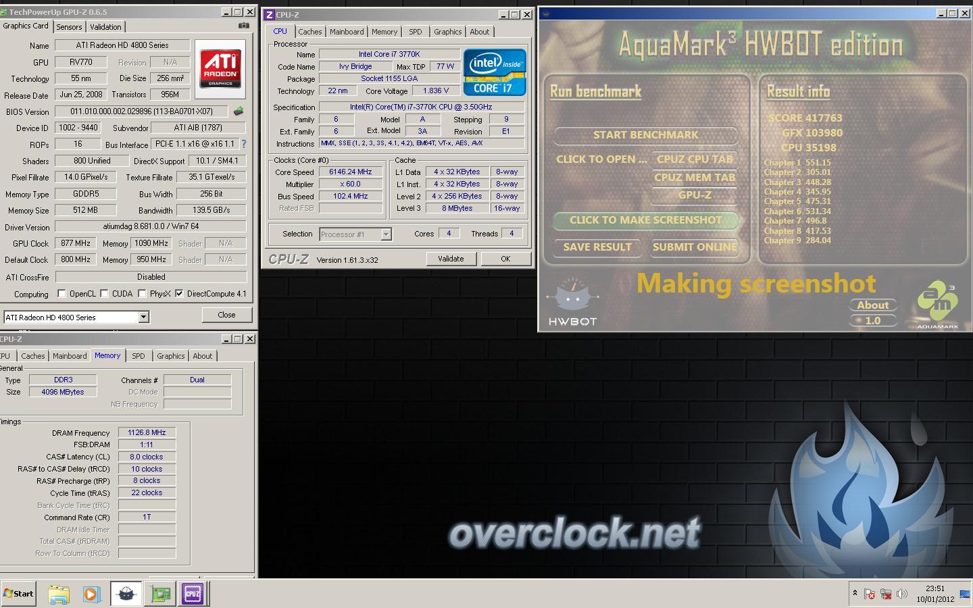Viewport: 973px width, 608px height.
Task: Enable the CUDA checkbox in GPU-Z
Action: 104,293
